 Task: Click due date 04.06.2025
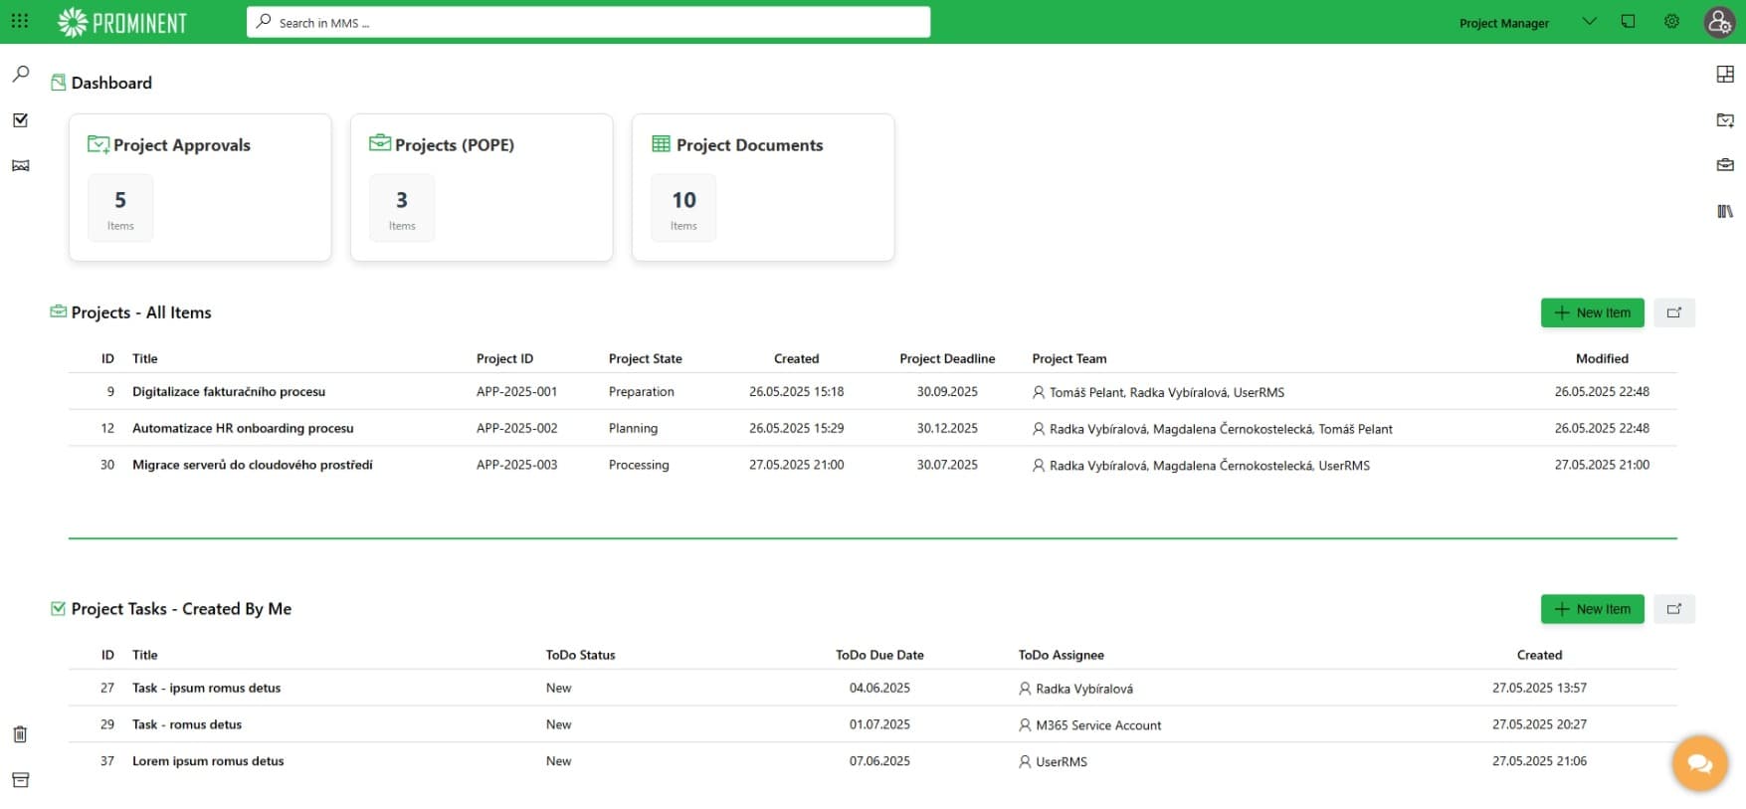click(879, 688)
